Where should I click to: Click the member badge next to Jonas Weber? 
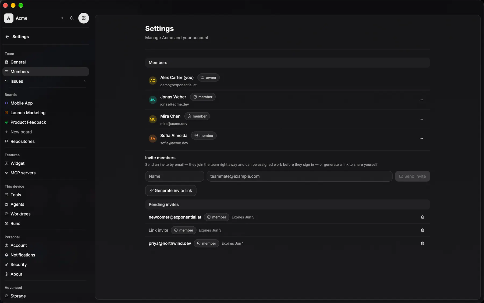[x=203, y=97]
